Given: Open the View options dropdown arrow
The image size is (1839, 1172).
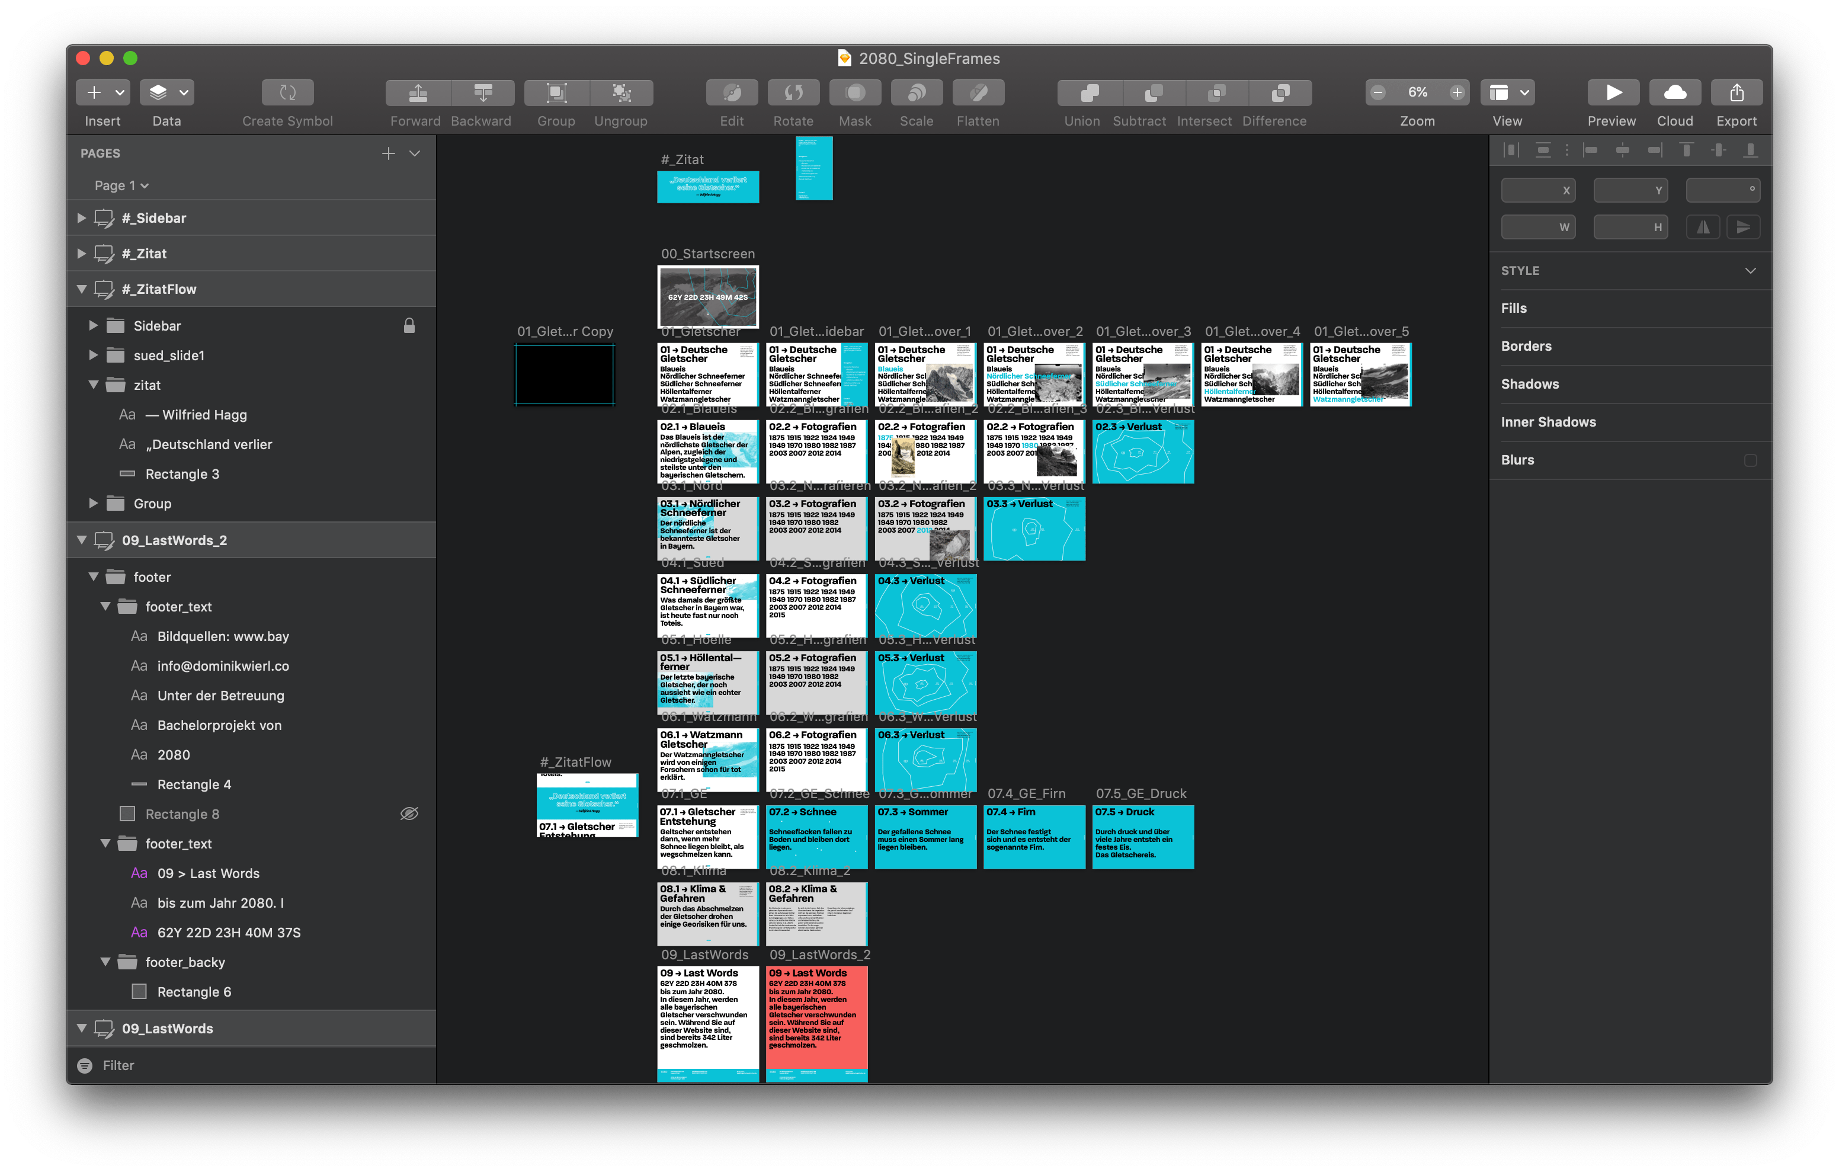Looking at the screenshot, I should 1524,92.
